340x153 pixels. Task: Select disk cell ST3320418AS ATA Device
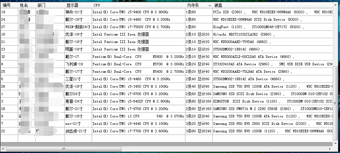[272, 64]
